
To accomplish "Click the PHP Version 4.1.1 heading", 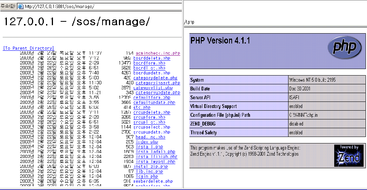I will coord(220,41).
